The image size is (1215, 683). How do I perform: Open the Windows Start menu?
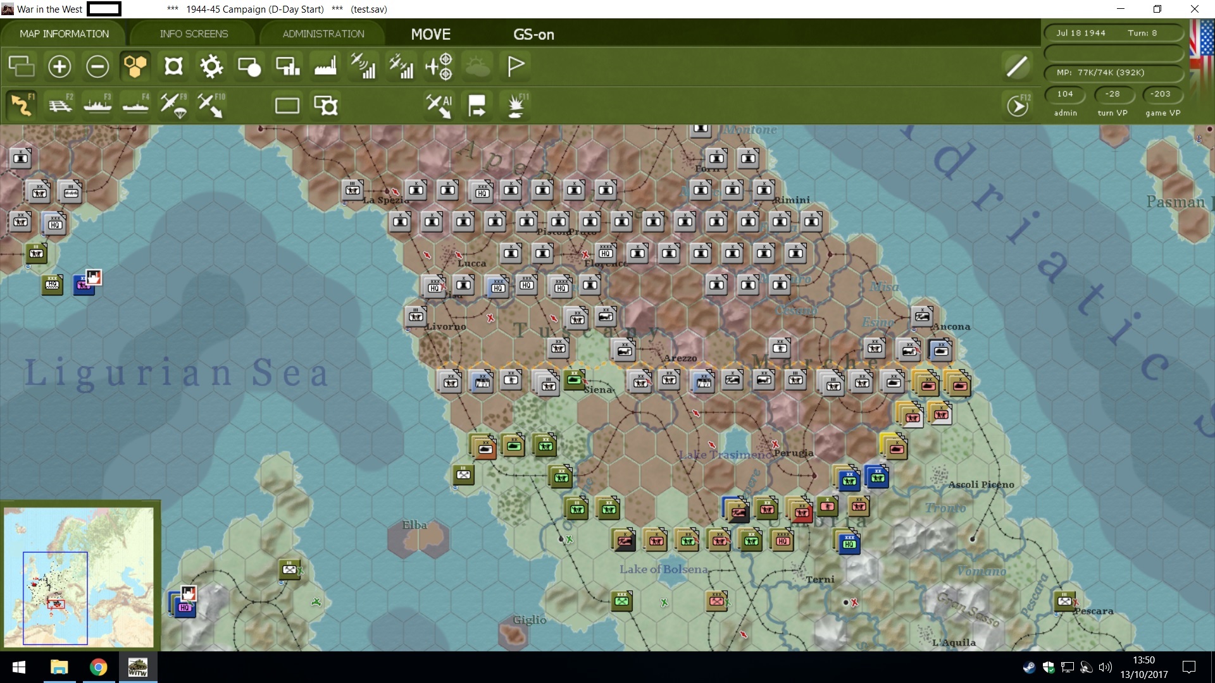coord(19,667)
